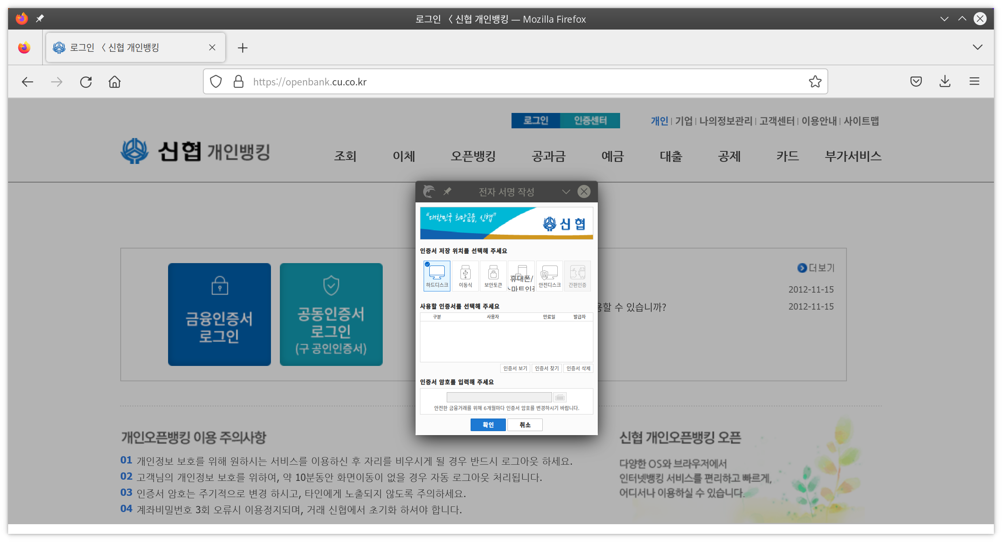Open the 오픈뱅킹 main menu

[x=473, y=156]
